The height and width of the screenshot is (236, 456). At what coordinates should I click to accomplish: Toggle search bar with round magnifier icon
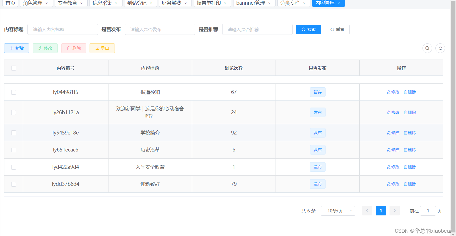click(427, 48)
